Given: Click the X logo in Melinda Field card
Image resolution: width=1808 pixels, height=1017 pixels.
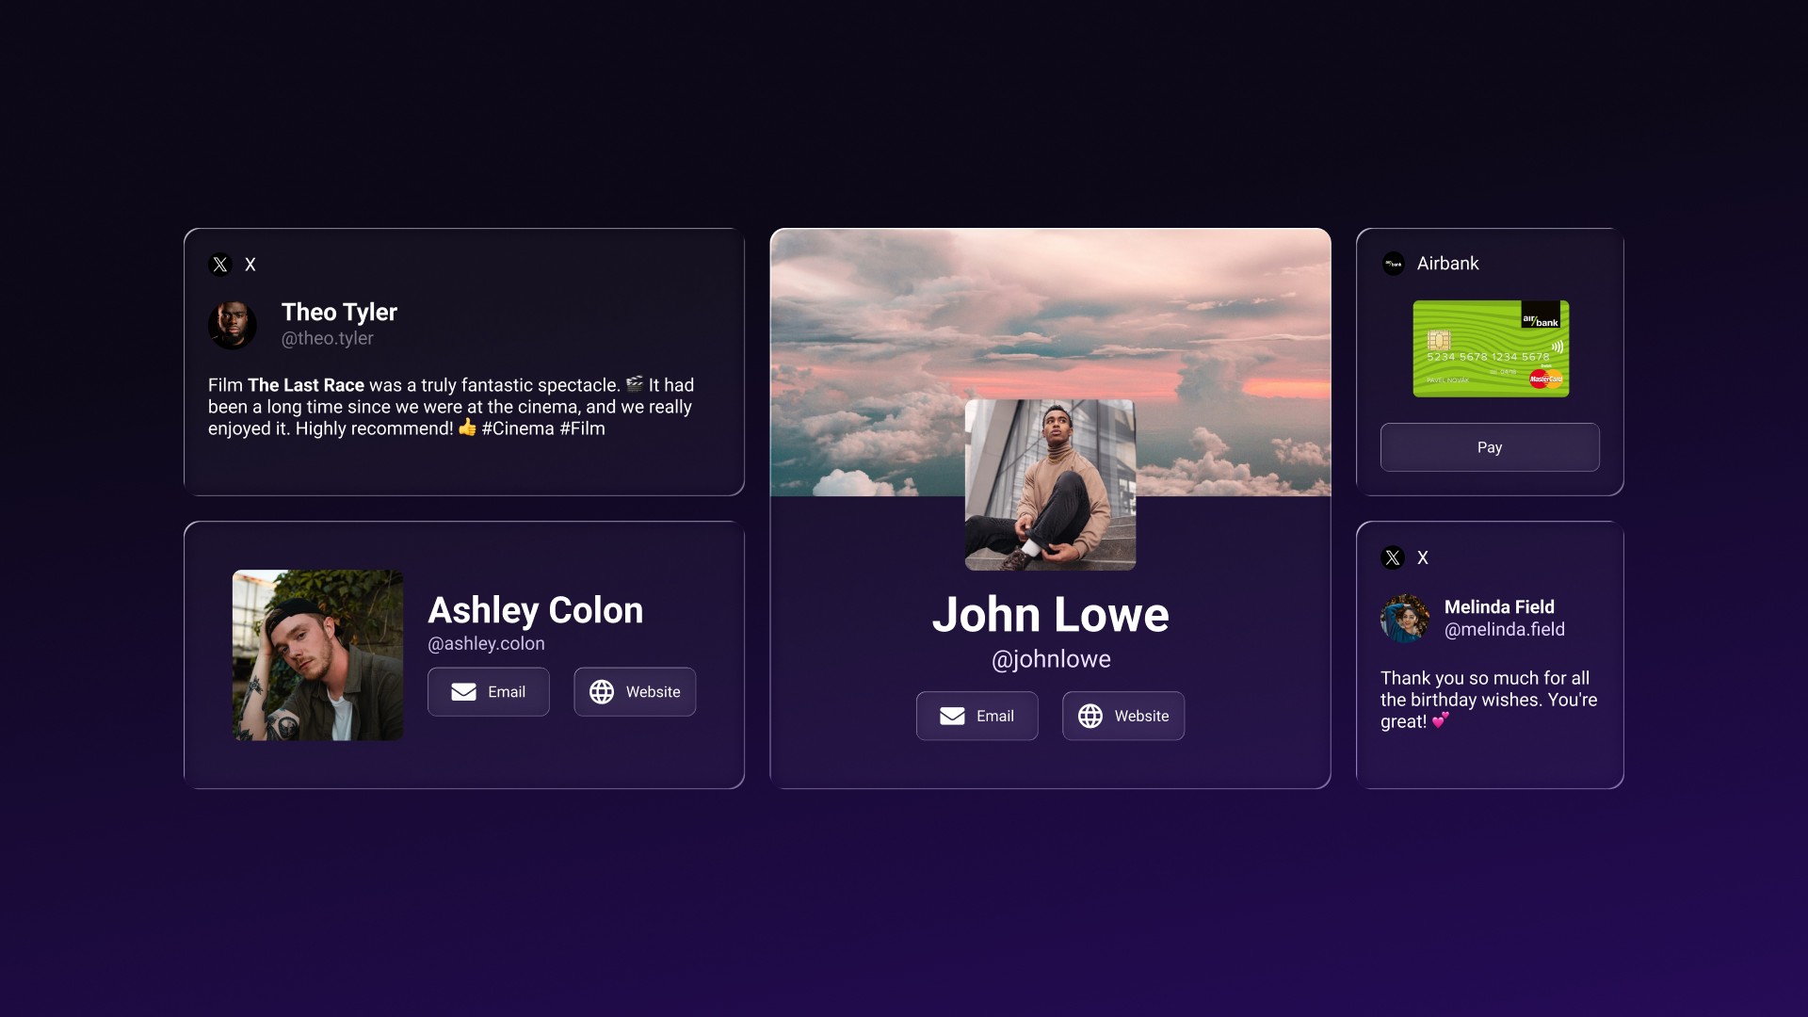Looking at the screenshot, I should 1393,557.
